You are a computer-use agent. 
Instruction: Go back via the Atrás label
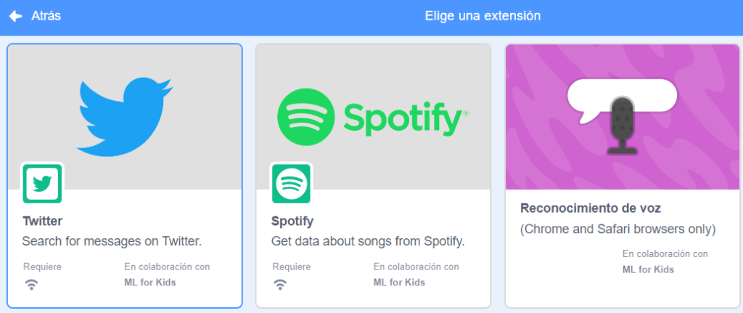[x=46, y=16]
